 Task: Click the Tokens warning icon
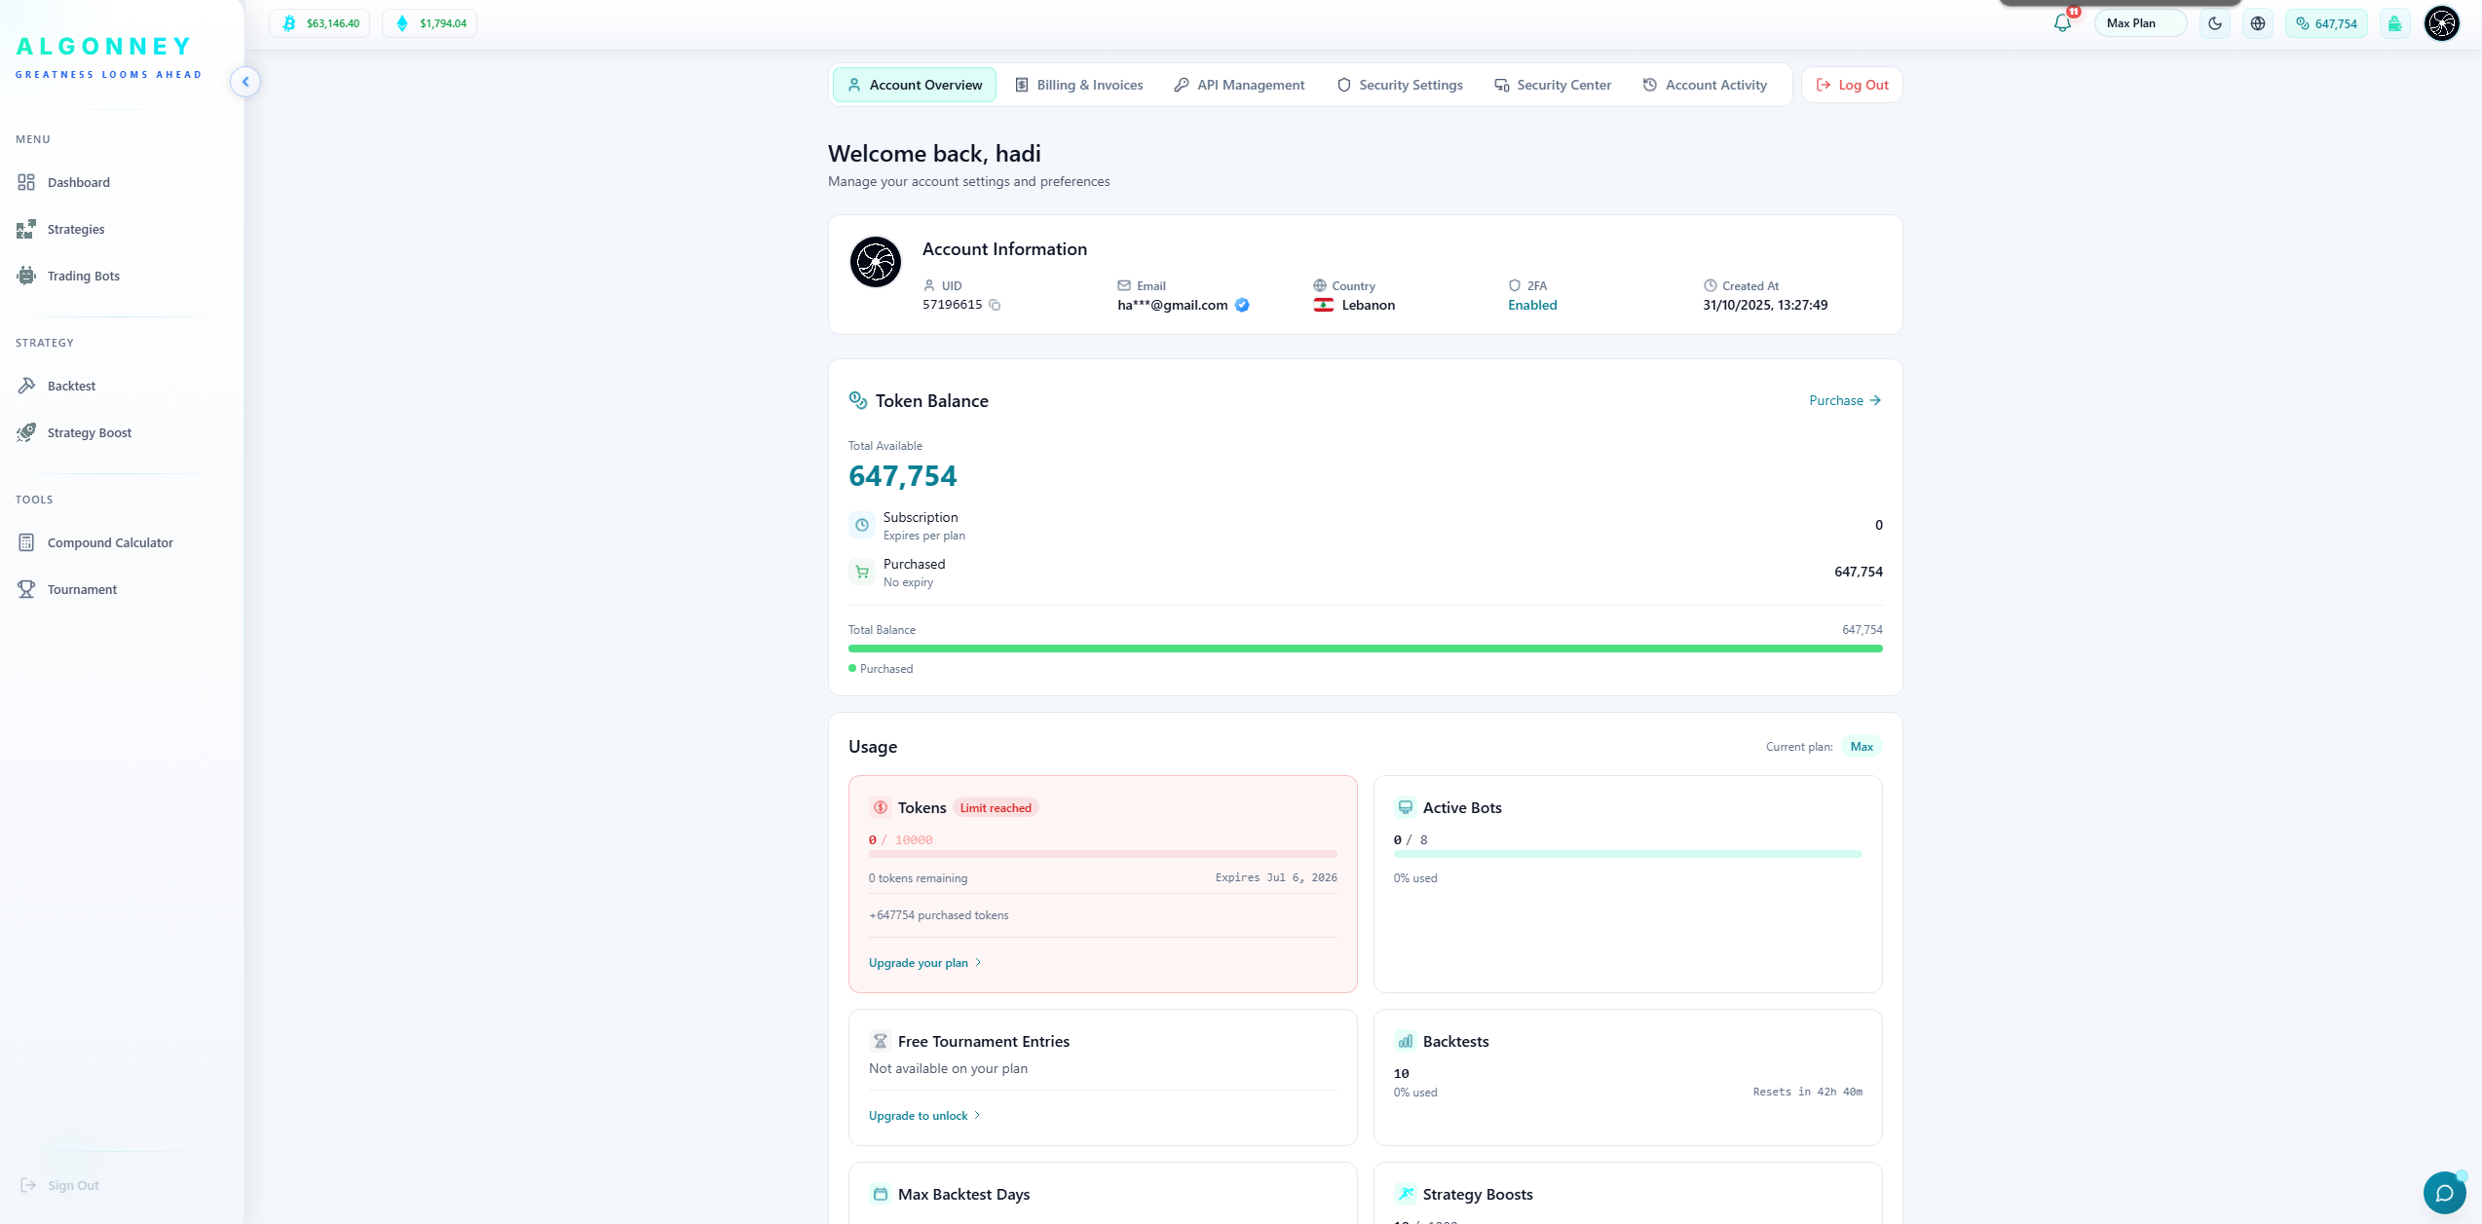881,807
